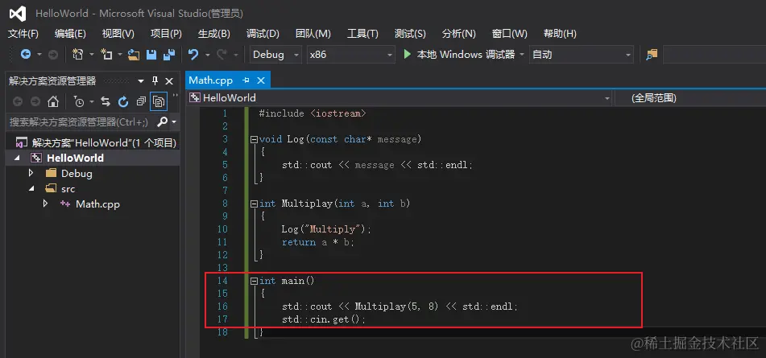
Task: Click the Add New Item toolbar icon
Action: (106, 55)
